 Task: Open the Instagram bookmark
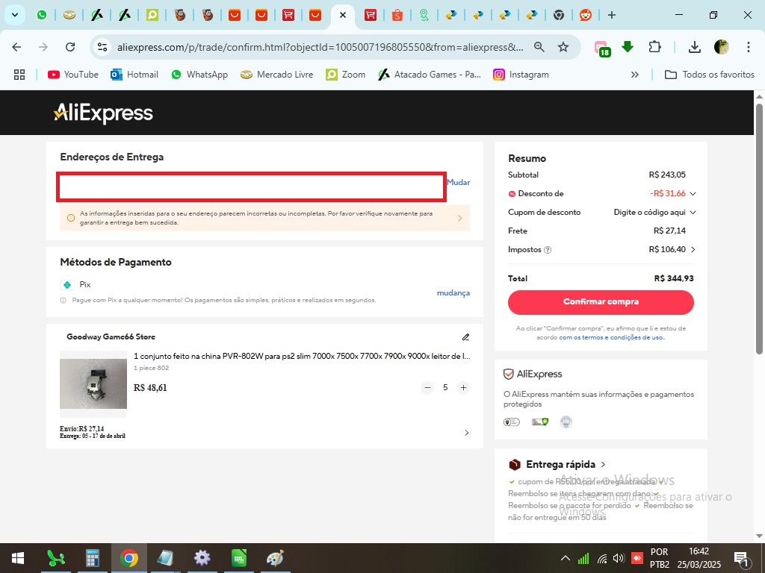tap(521, 75)
